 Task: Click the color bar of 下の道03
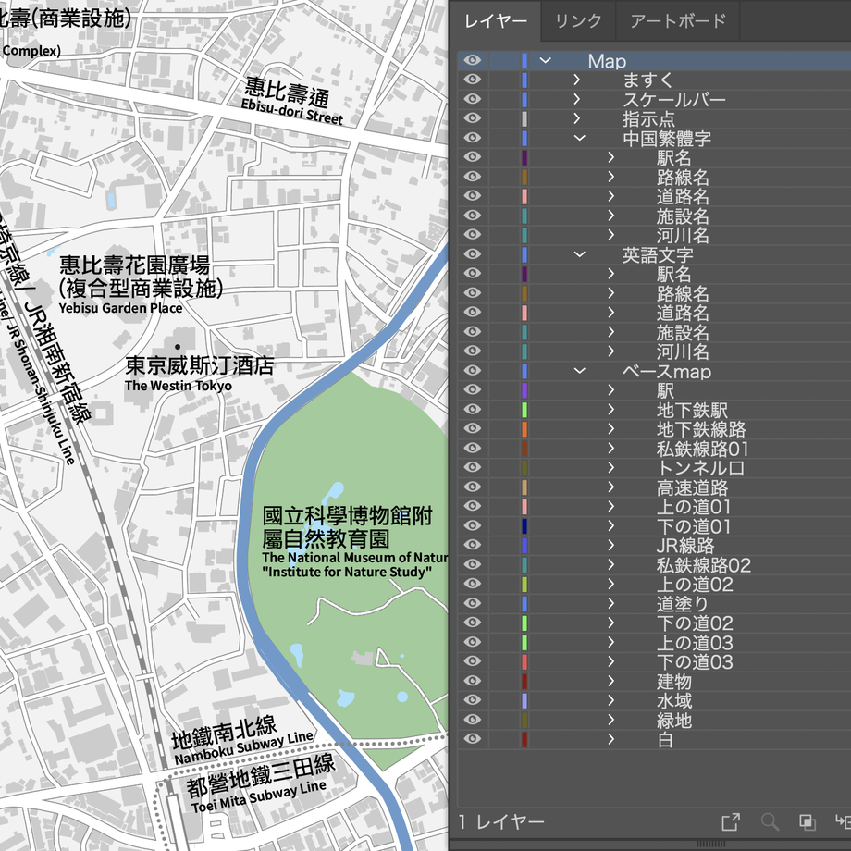pyautogui.click(x=524, y=662)
